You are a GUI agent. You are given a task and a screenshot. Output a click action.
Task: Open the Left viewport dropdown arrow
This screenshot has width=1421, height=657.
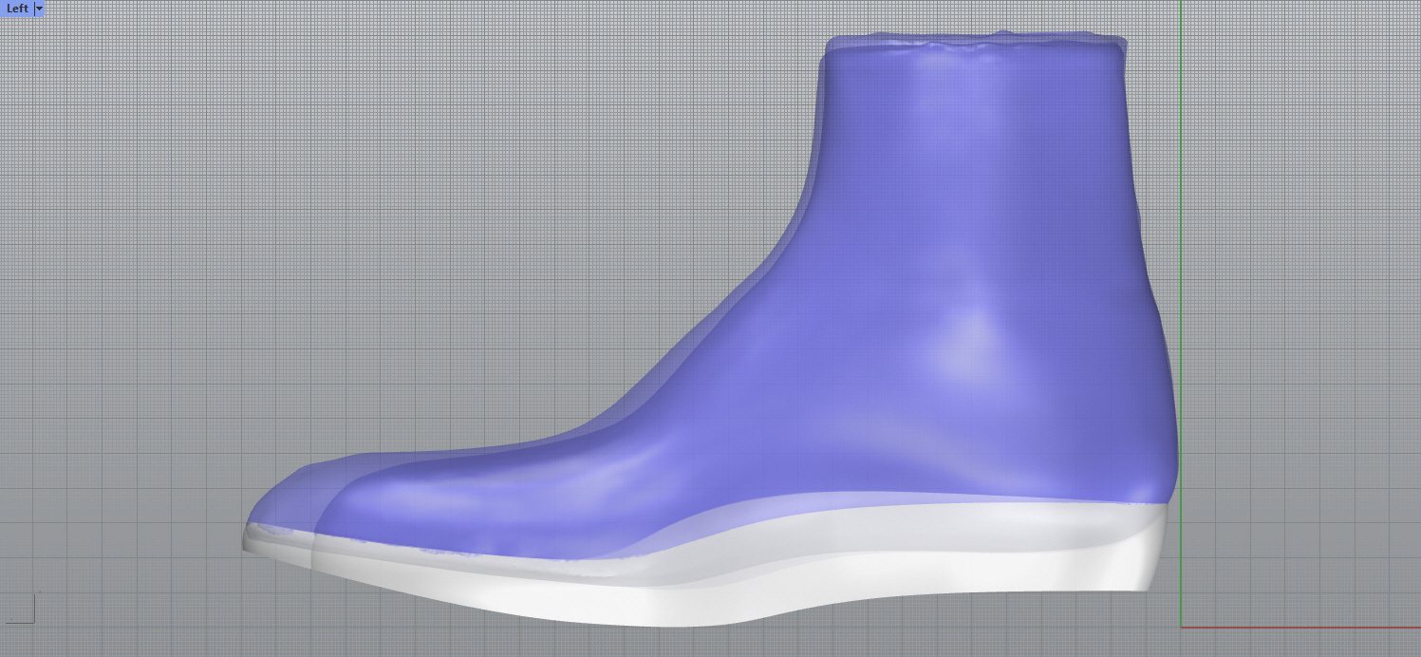39,9
